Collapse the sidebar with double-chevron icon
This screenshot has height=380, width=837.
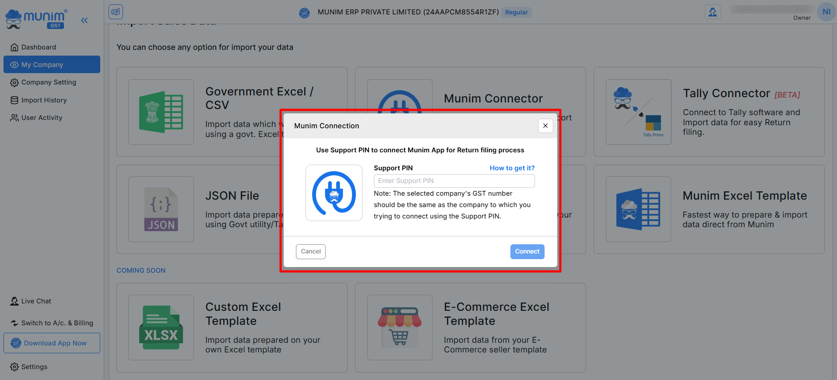click(x=84, y=20)
